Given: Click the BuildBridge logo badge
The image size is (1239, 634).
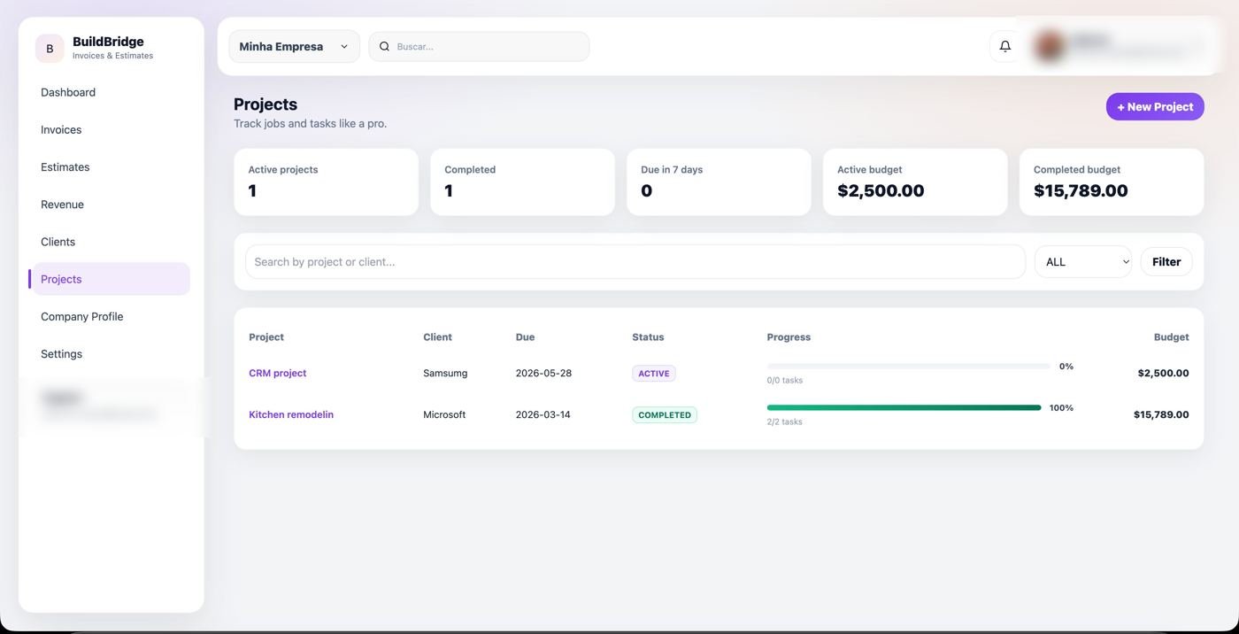Looking at the screenshot, I should click(50, 49).
